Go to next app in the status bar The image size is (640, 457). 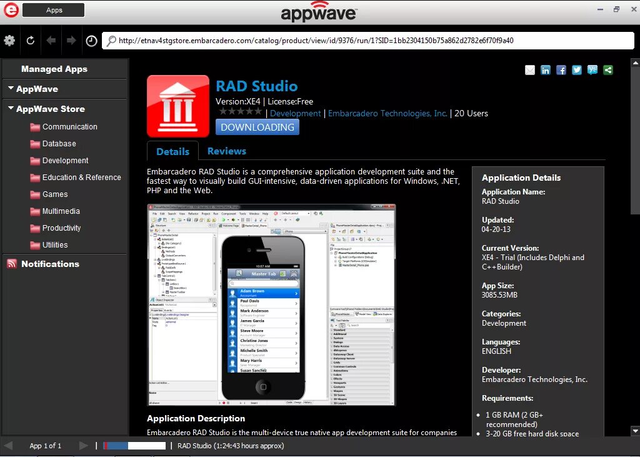coord(83,446)
